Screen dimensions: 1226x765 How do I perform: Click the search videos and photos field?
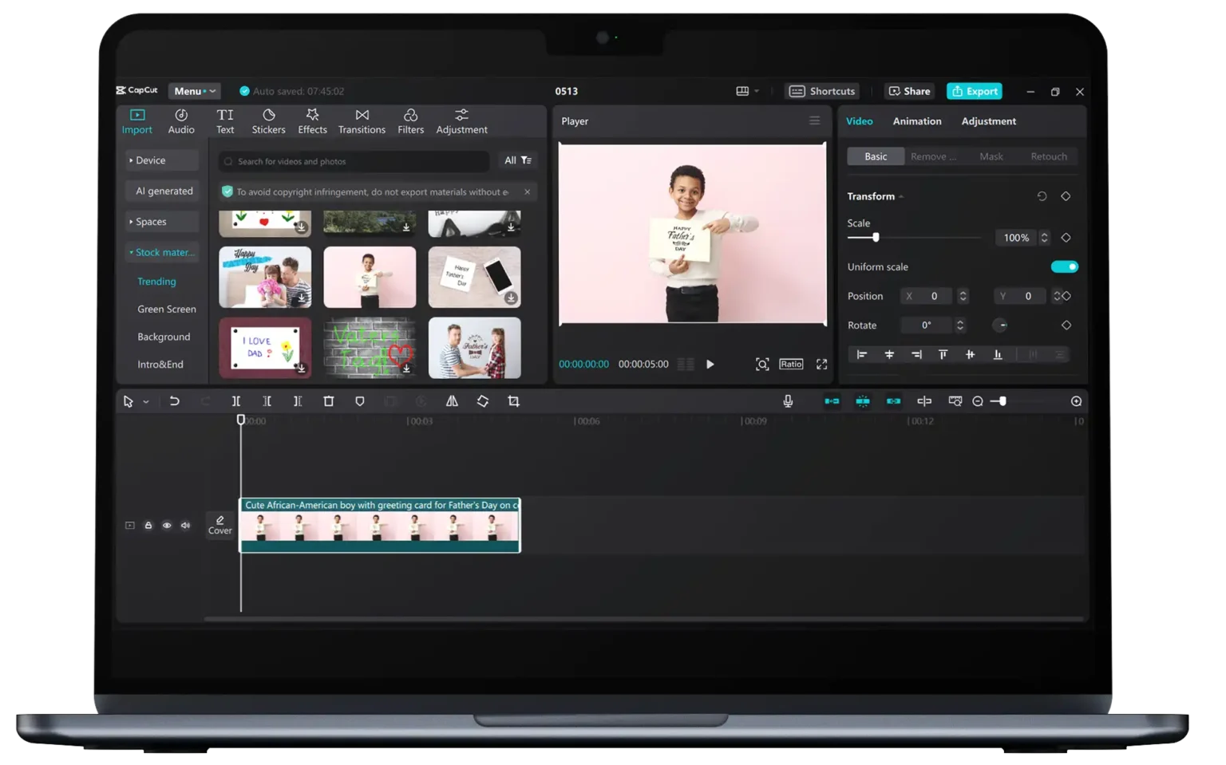coord(354,161)
